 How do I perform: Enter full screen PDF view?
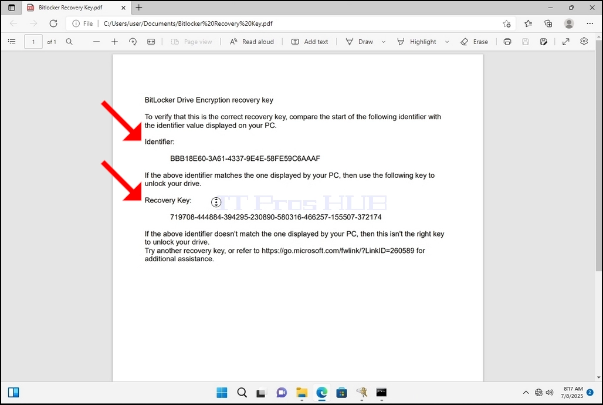click(x=565, y=42)
